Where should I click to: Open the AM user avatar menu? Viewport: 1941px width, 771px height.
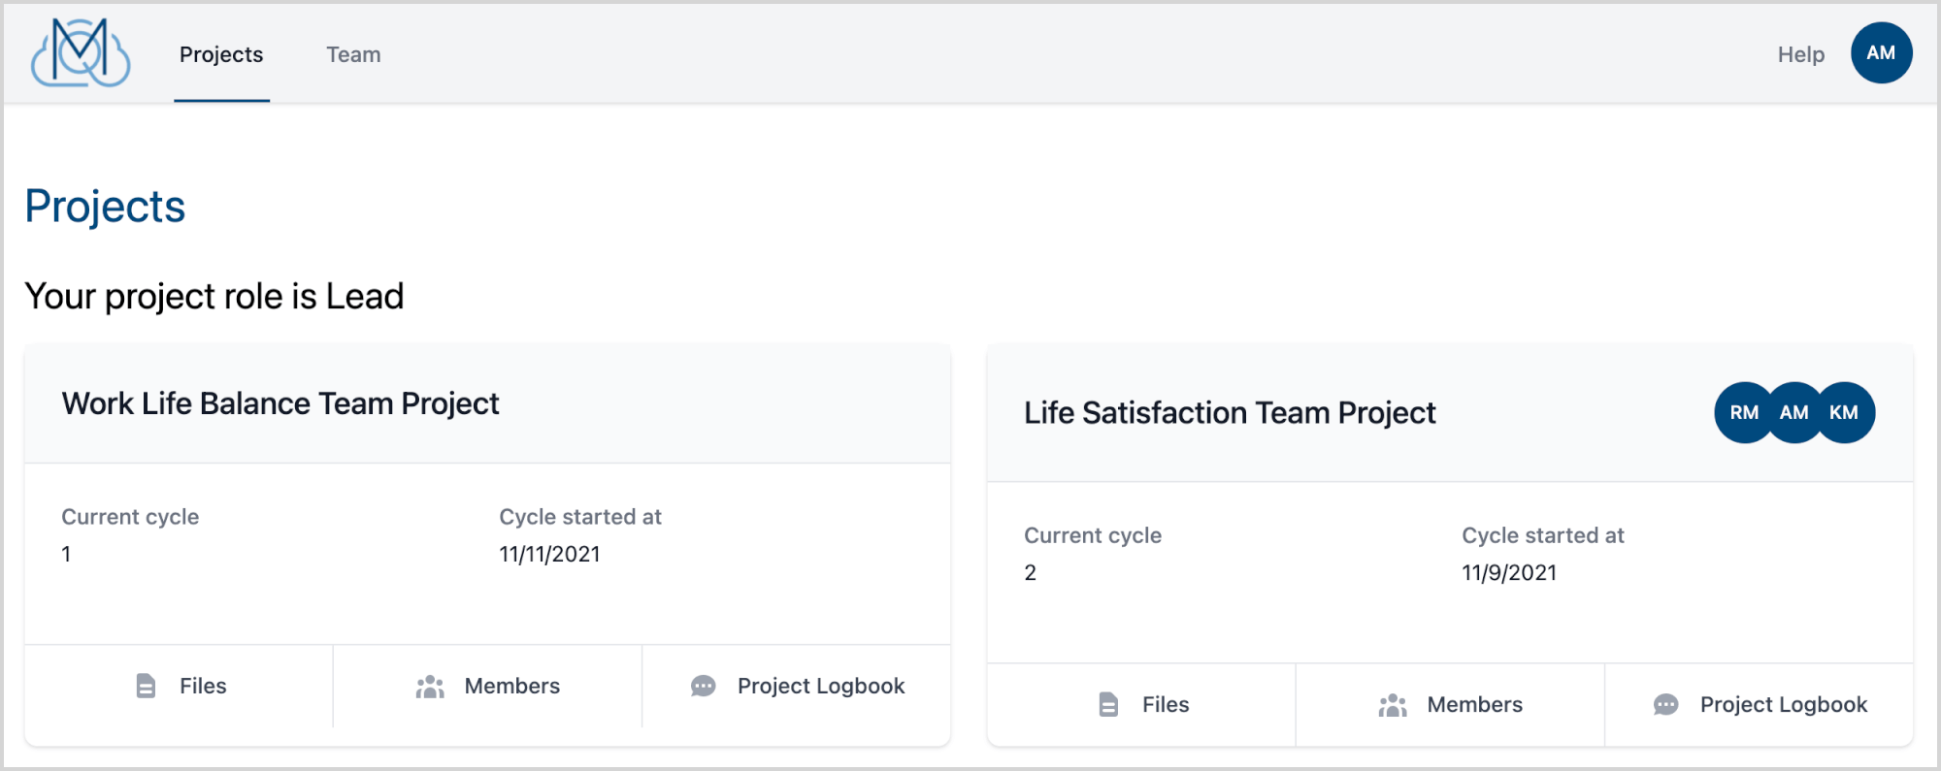(1880, 53)
